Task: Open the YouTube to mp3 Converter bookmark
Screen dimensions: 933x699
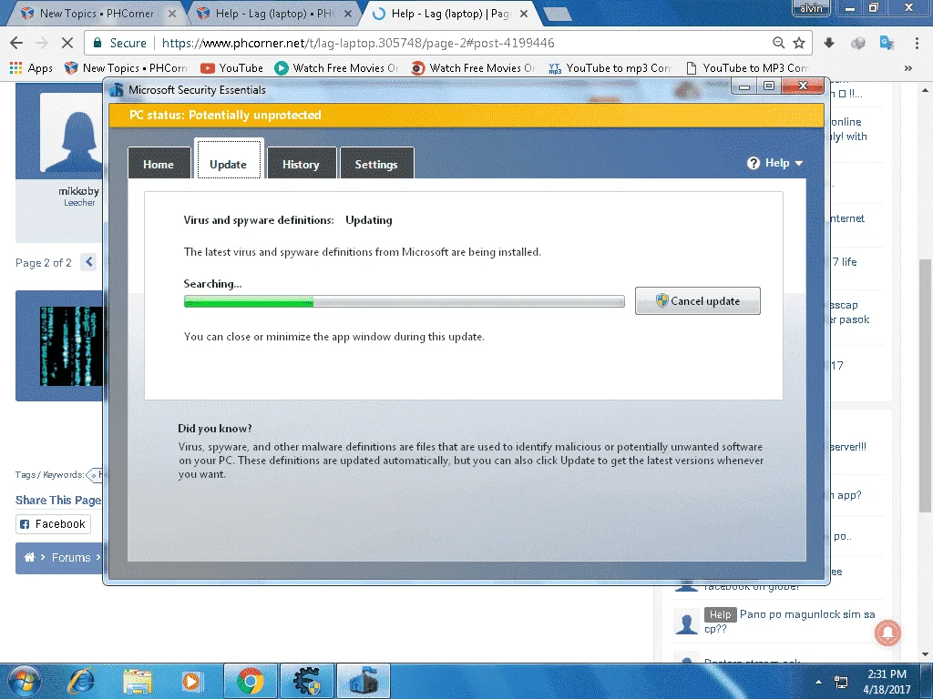Action: coord(610,67)
